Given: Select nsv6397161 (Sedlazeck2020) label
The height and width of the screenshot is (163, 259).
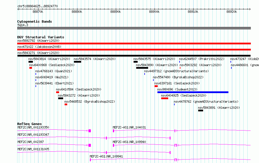Looking at the screenshot, I should click(x=177, y=83).
